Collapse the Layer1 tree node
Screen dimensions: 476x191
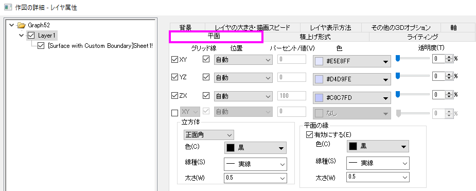21,36
